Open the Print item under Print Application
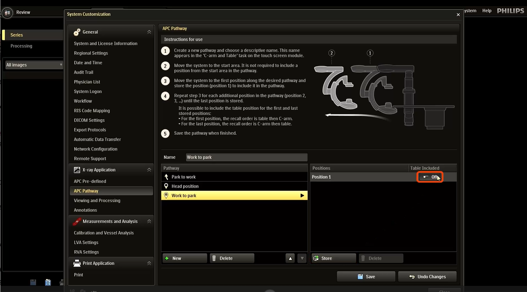 pyautogui.click(x=79, y=275)
